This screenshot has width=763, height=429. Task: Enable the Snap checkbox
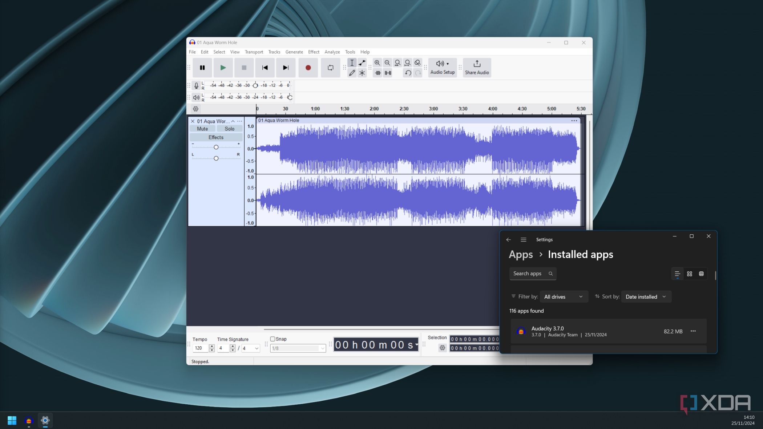pyautogui.click(x=272, y=339)
